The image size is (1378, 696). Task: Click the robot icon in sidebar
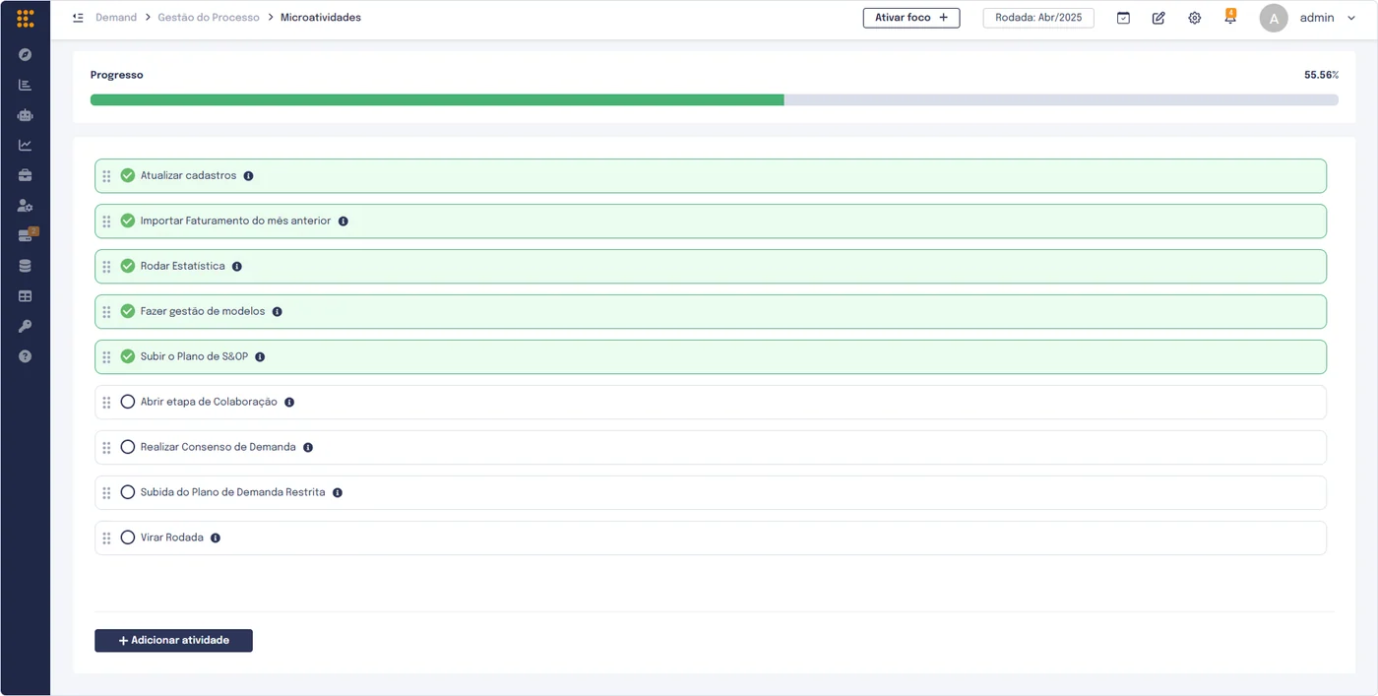25,115
